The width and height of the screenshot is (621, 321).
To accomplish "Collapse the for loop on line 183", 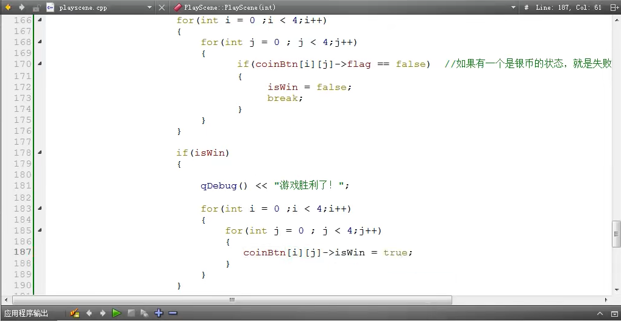I will pyautogui.click(x=39, y=208).
